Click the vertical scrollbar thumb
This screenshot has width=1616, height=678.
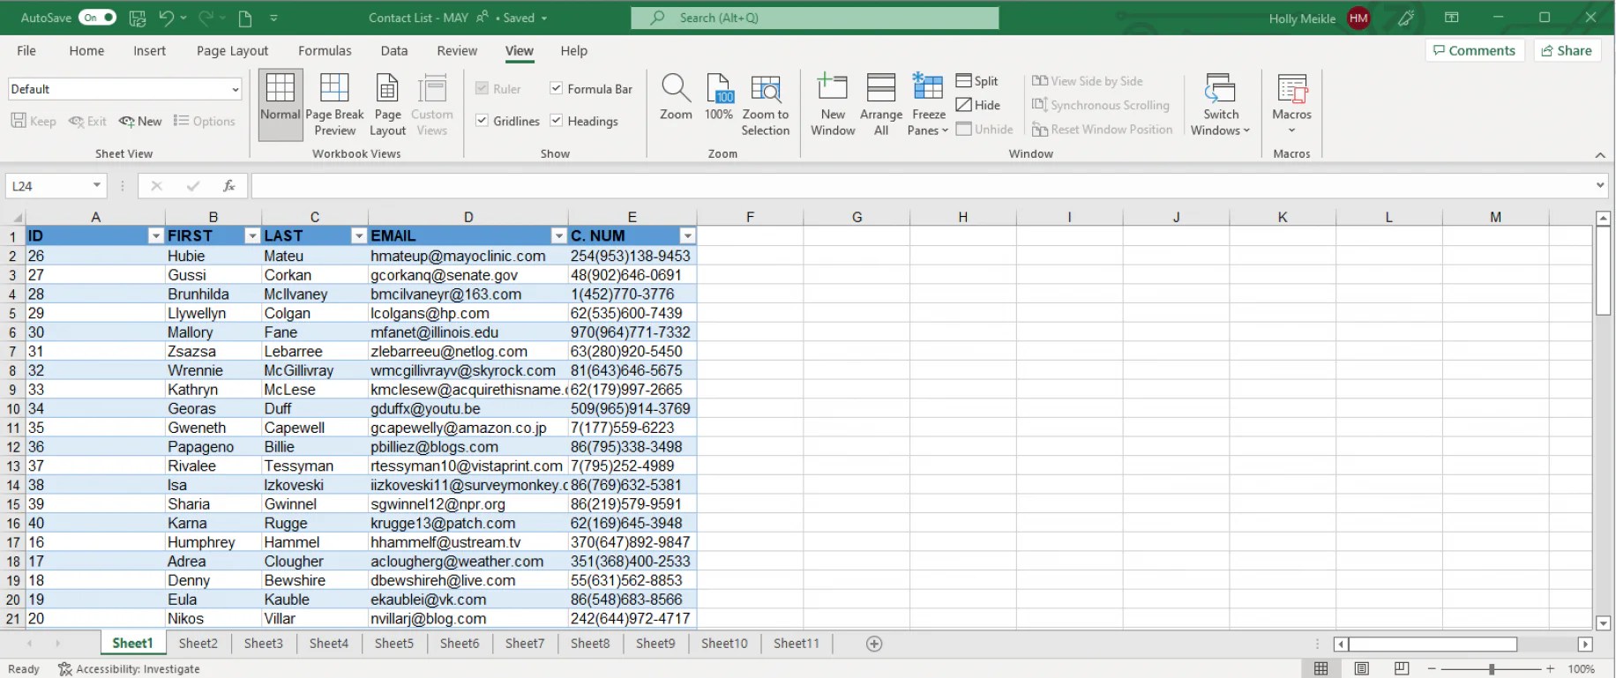click(1603, 271)
